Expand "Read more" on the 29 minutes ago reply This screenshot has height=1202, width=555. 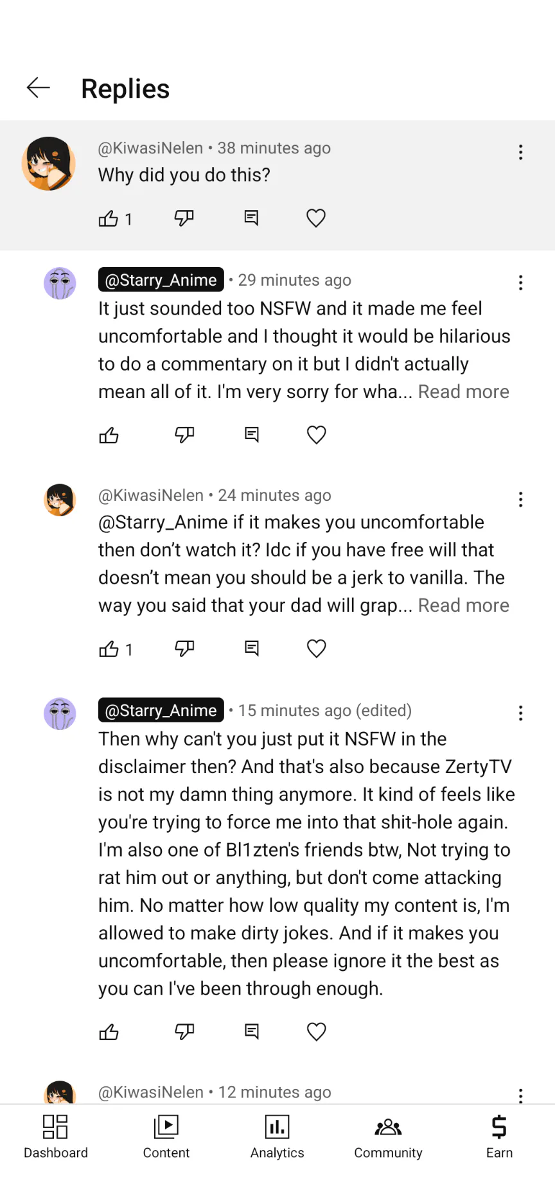point(463,392)
